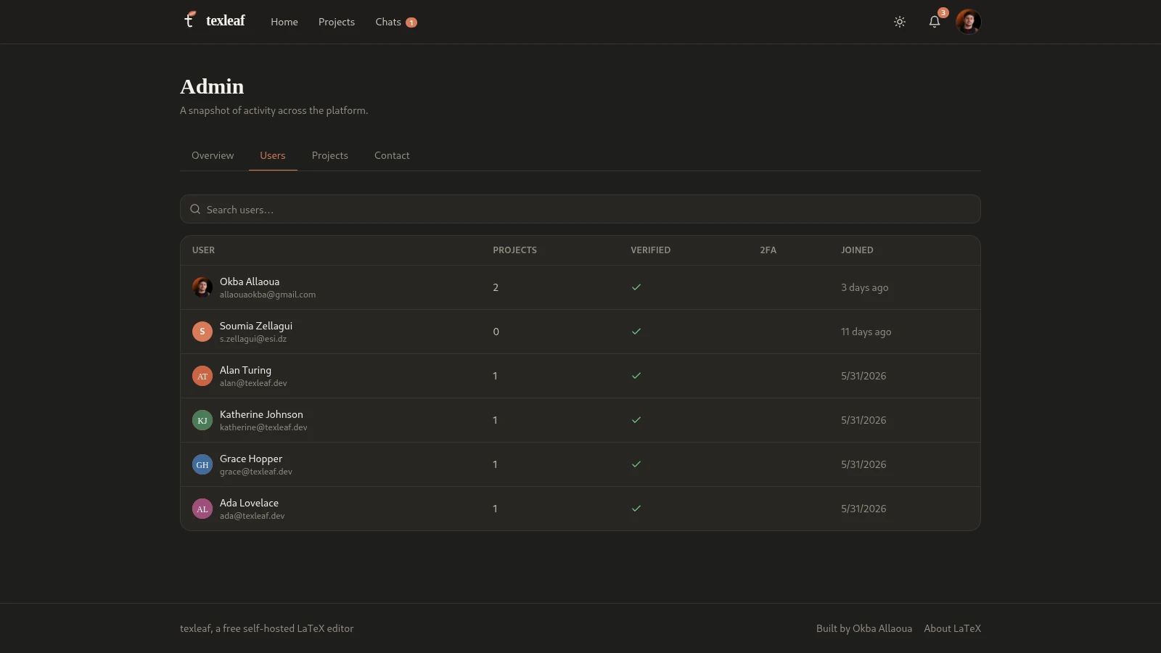Select the name Okba Allaoua

pos(250,282)
